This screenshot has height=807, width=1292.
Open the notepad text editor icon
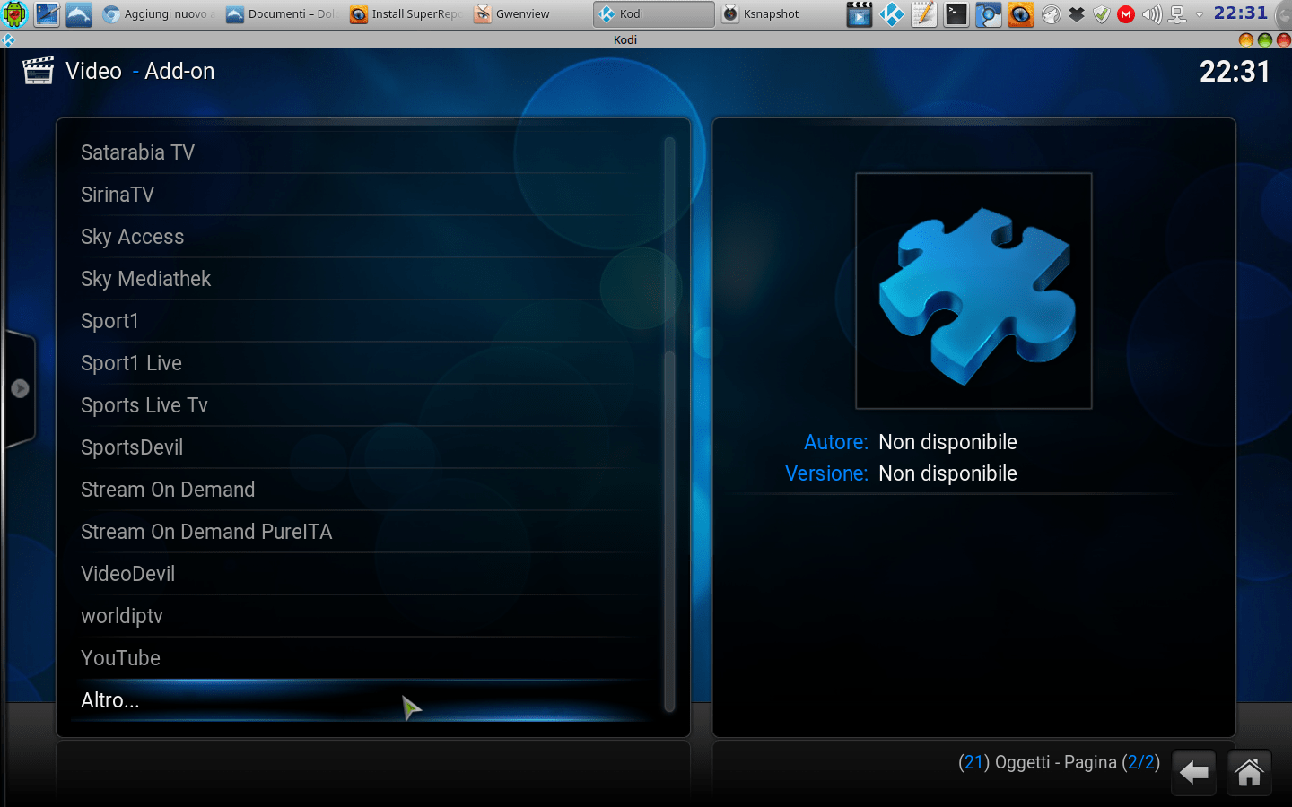[x=924, y=14]
